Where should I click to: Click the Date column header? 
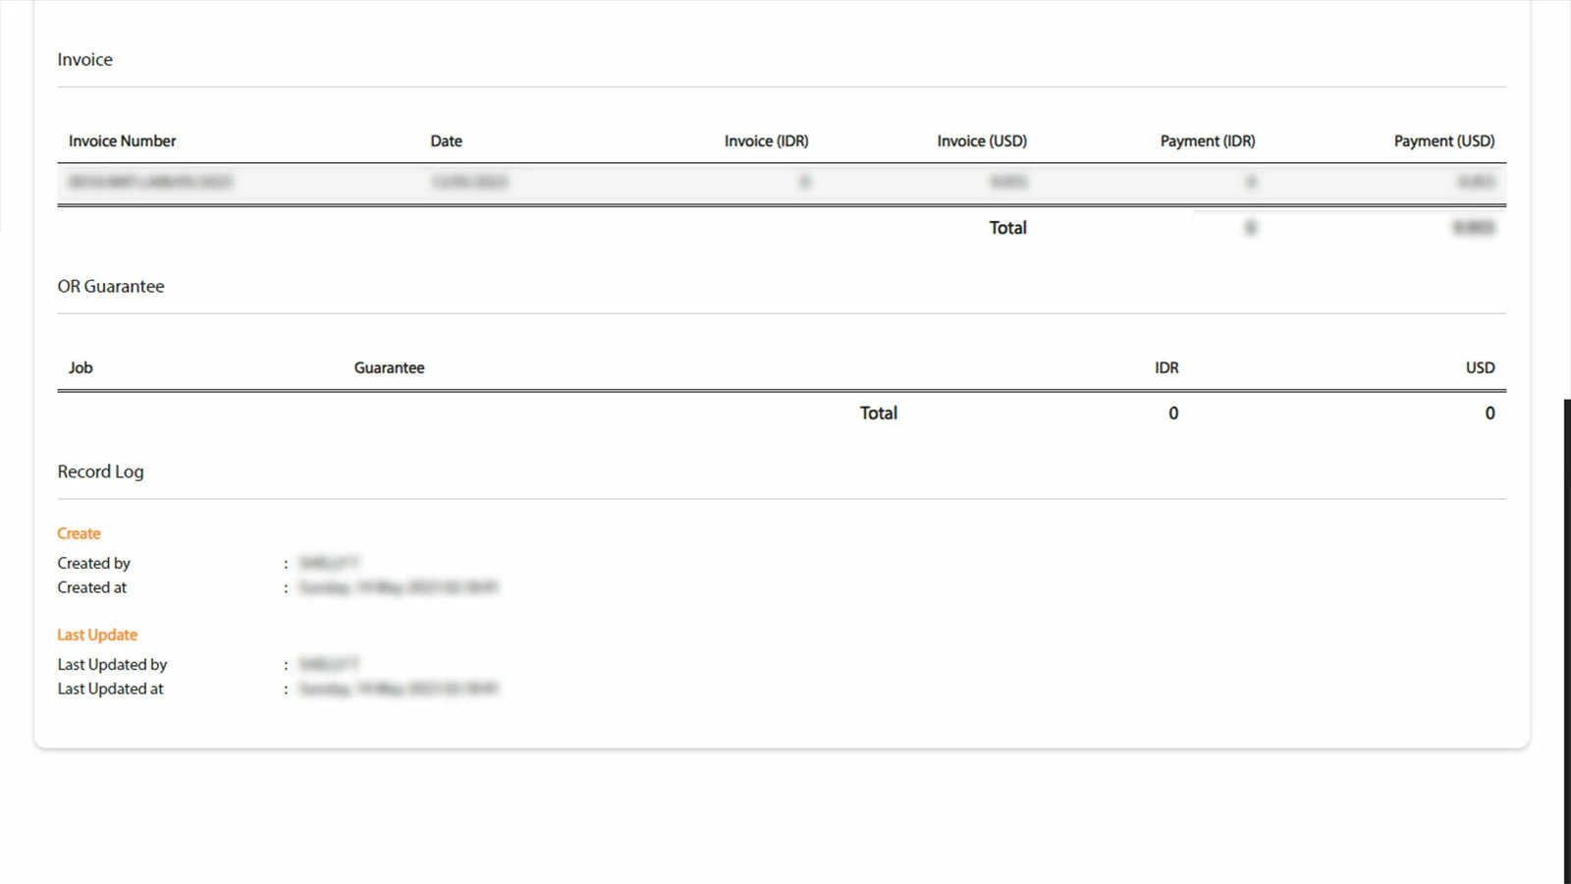coord(446,141)
